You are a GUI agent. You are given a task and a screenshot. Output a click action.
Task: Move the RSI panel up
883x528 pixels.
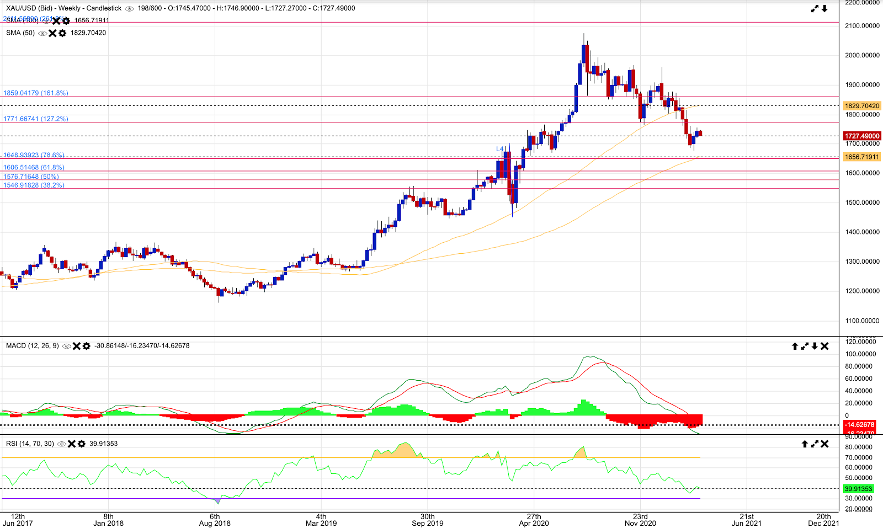tap(805, 444)
